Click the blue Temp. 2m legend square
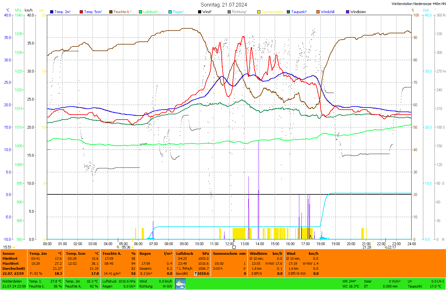The height and width of the screenshot is (290, 446). pyautogui.click(x=52, y=12)
